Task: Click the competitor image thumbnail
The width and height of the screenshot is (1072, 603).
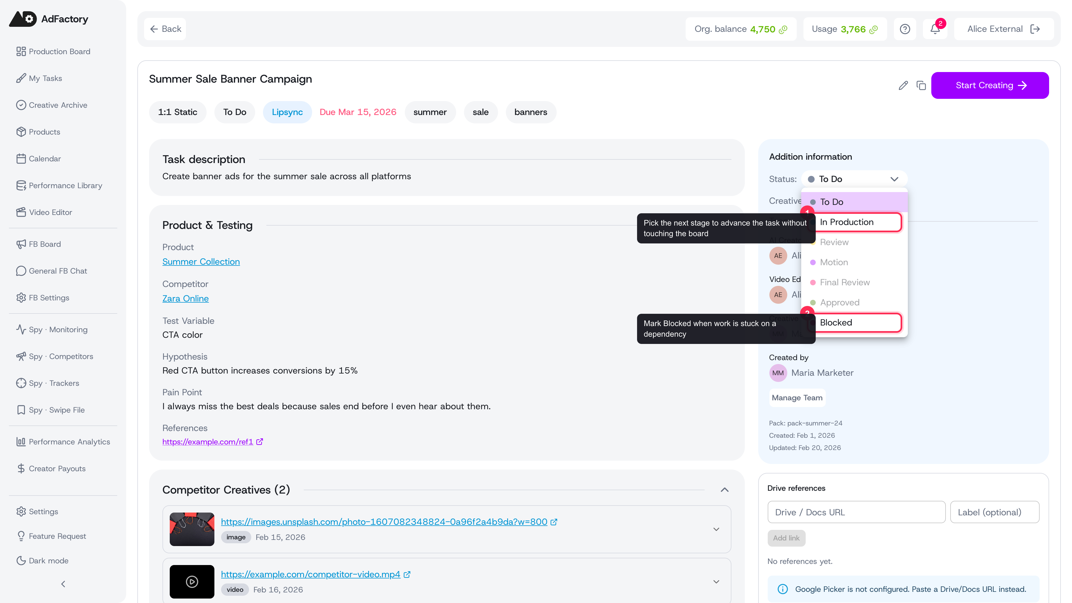Action: pos(192,529)
